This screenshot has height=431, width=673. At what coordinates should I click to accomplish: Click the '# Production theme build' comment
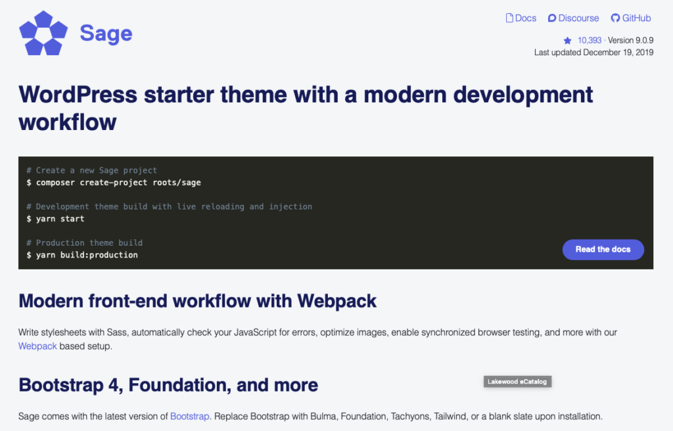(x=85, y=242)
